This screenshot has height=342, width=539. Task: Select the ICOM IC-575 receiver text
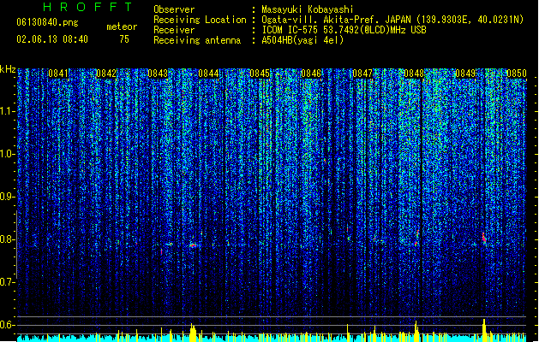(344, 30)
